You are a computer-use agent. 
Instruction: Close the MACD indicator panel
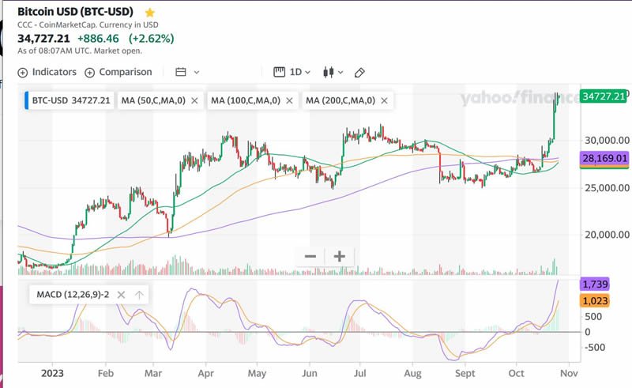[121, 295]
